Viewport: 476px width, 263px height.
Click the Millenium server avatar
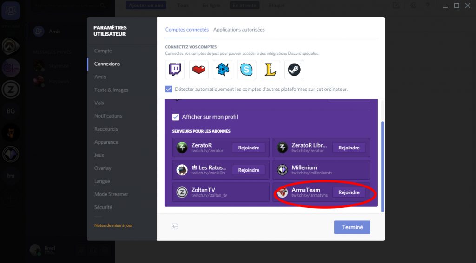[x=282, y=170]
